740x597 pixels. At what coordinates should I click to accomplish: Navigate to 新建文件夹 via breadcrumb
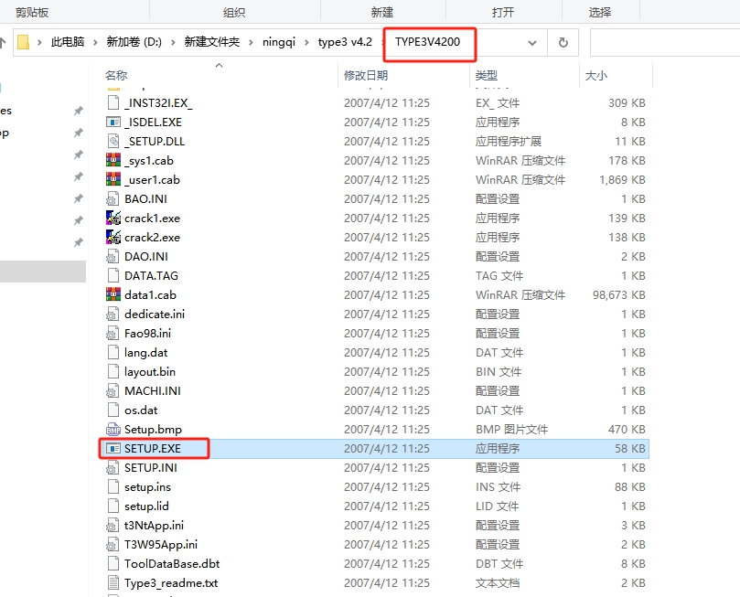point(209,41)
